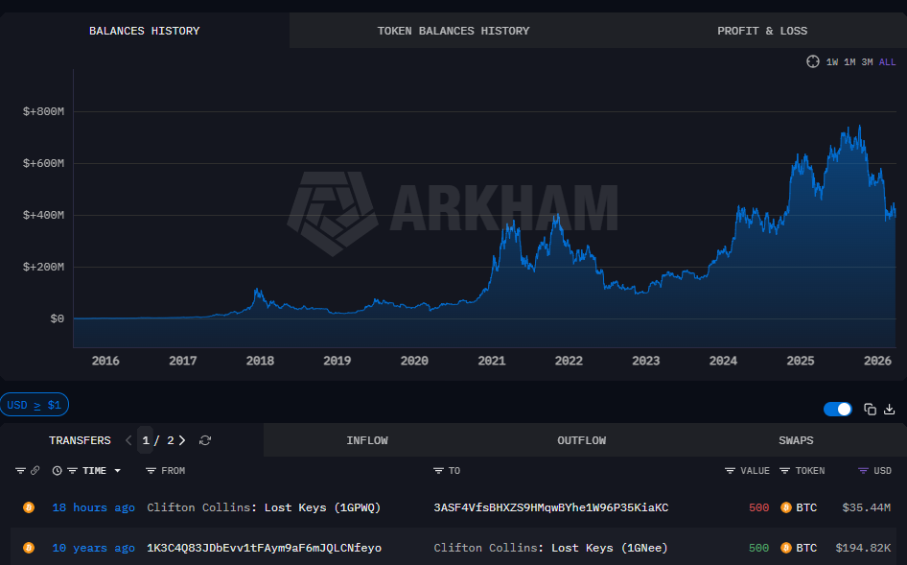Set chart range to 1W
This screenshot has width=907, height=565.
tap(832, 62)
